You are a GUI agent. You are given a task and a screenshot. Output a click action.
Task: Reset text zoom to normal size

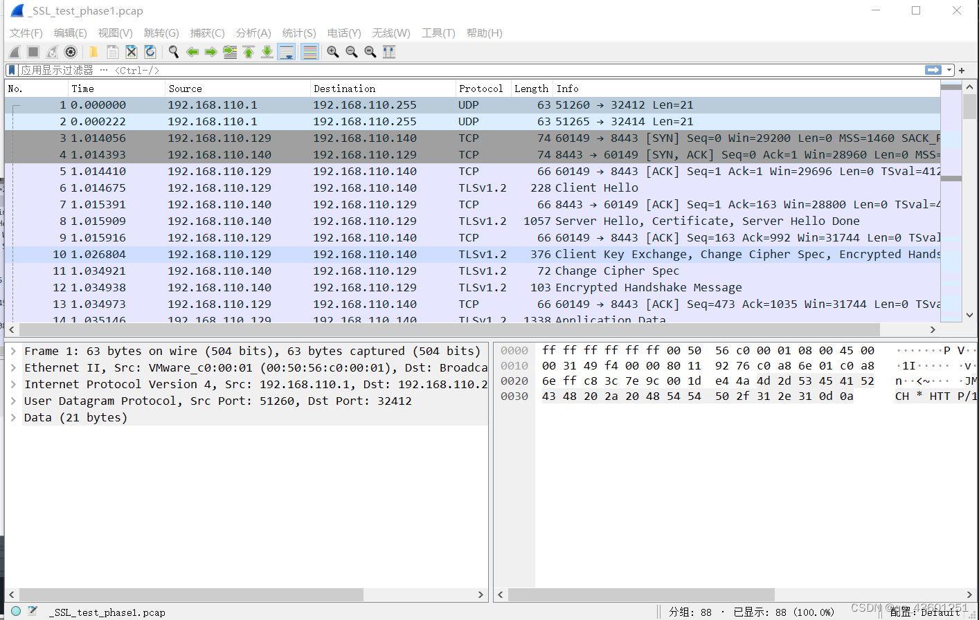pyautogui.click(x=370, y=52)
